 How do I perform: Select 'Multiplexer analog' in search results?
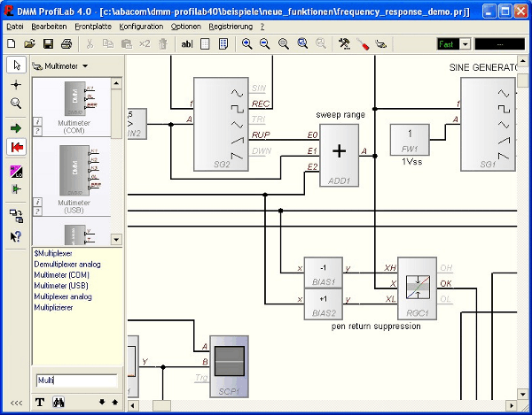pos(63,296)
